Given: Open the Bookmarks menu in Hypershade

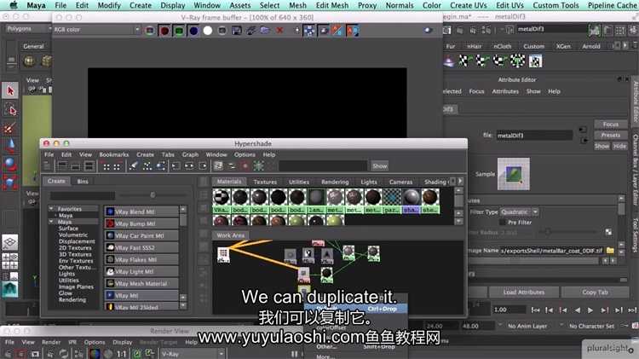Looking at the screenshot, I should coord(113,154).
